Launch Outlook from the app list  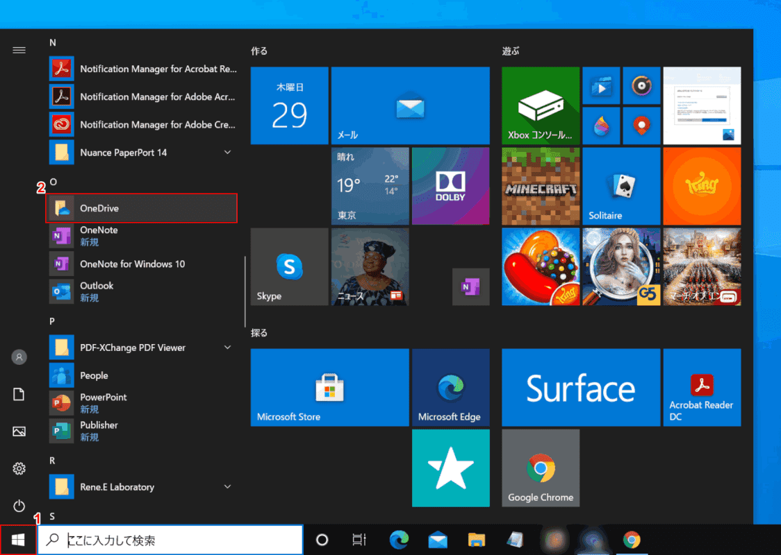point(142,292)
